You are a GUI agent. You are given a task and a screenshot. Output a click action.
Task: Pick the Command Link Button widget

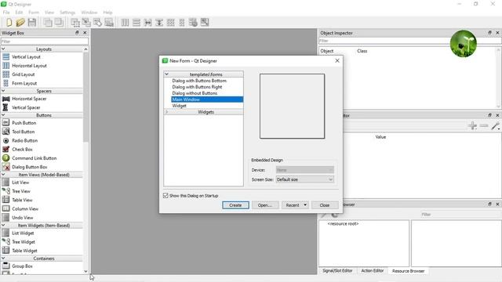34,158
